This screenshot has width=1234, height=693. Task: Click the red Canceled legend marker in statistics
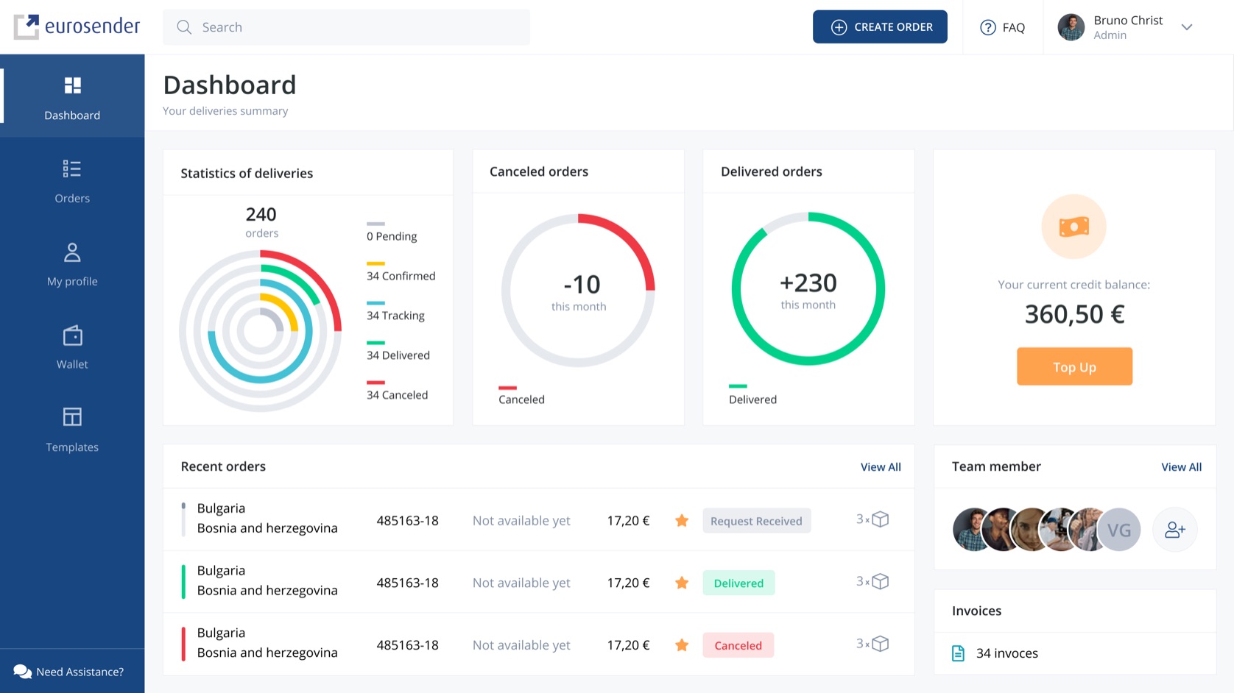pyautogui.click(x=376, y=383)
